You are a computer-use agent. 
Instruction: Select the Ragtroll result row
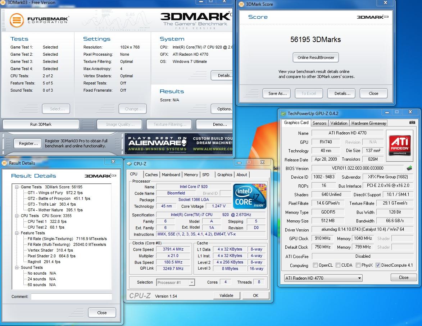point(44,262)
